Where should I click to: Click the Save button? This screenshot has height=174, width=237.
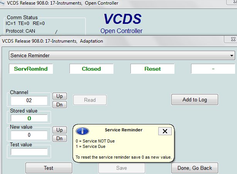(122, 168)
